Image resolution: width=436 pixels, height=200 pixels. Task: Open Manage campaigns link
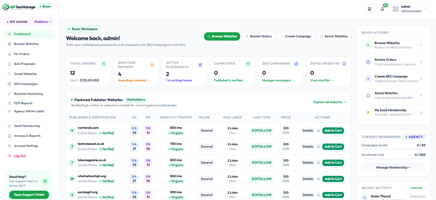(x=278, y=80)
